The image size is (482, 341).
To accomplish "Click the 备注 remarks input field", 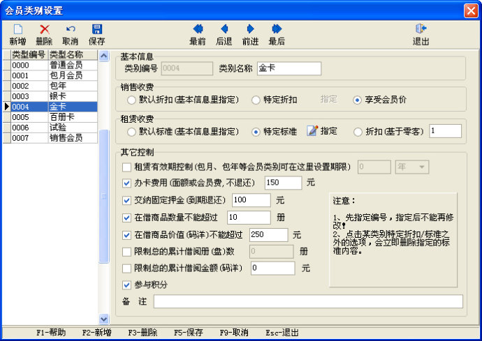I will [x=307, y=301].
